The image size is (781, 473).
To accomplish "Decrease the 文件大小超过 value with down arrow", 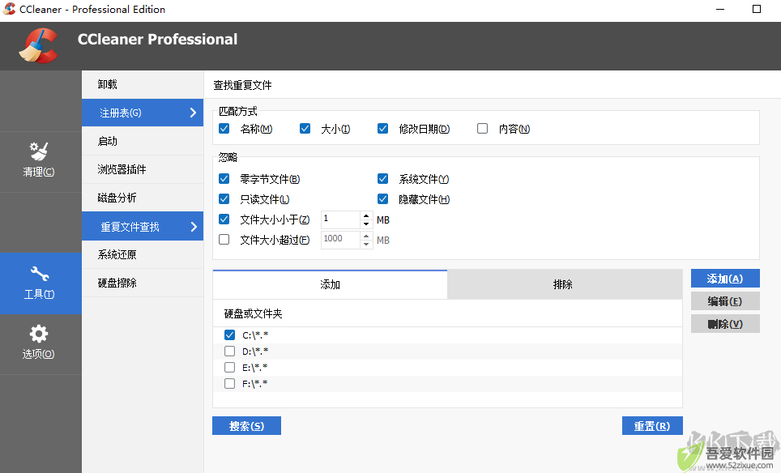I will pyautogui.click(x=366, y=245).
